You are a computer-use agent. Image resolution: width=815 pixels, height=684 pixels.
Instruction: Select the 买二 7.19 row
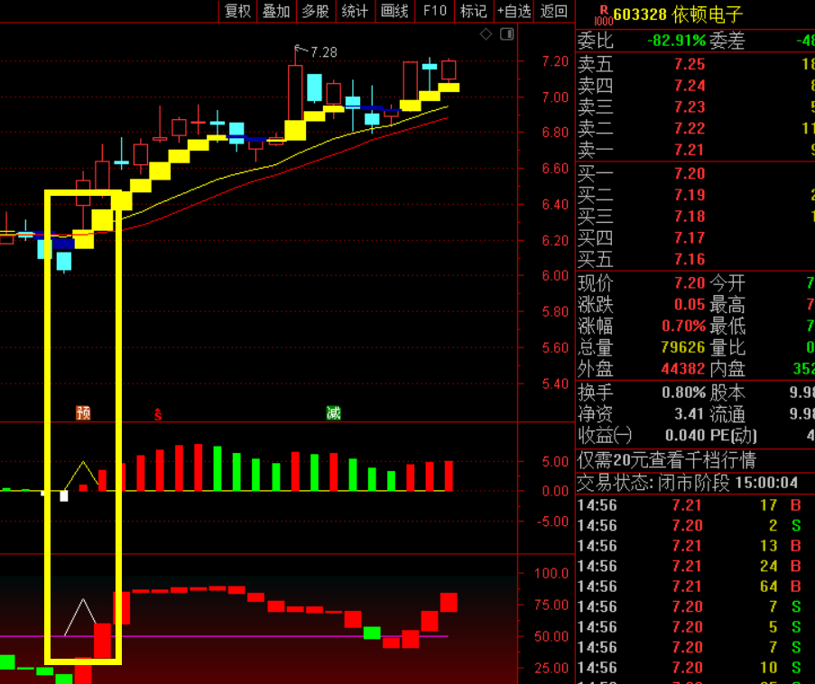point(696,194)
